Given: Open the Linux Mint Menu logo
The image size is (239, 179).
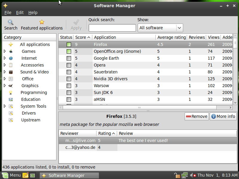Looking at the screenshot, I should tap(5, 175).
